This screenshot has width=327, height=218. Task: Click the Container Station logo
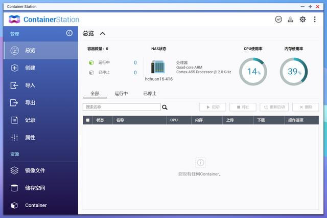[44, 19]
